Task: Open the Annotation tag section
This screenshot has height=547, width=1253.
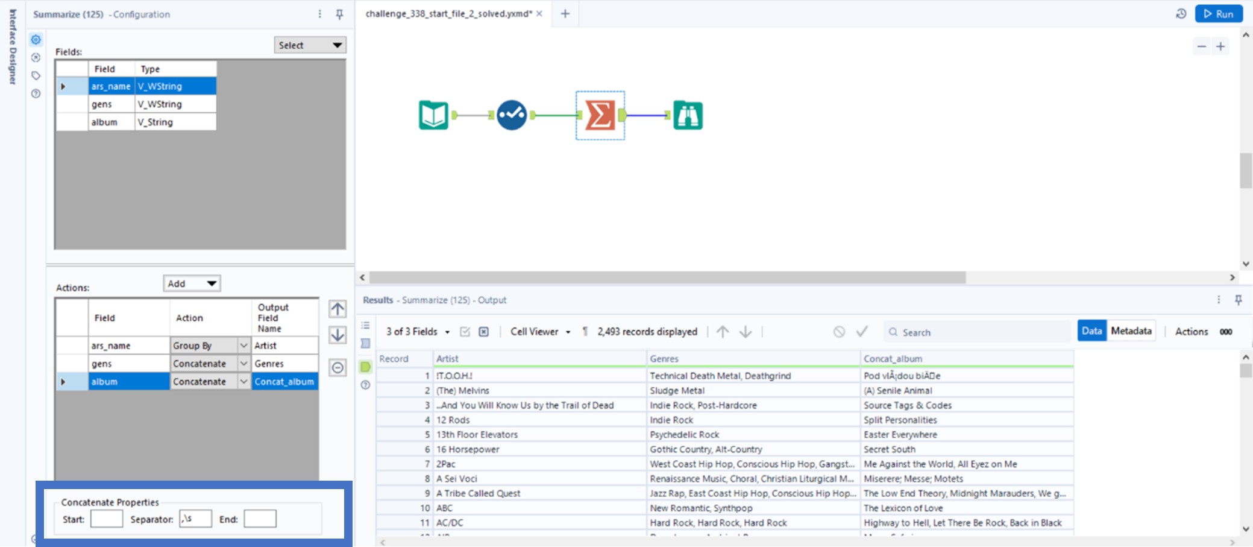Action: (36, 76)
